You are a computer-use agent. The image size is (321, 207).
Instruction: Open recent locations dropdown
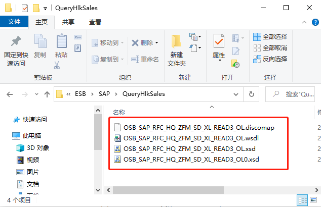click(x=36, y=94)
